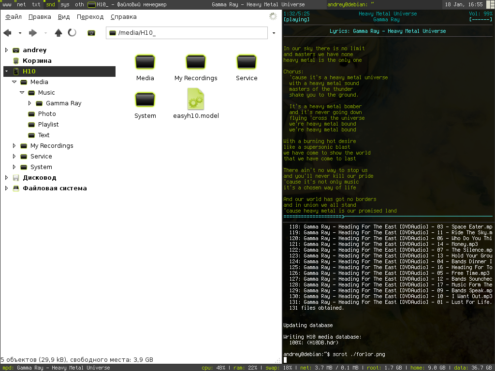Open the Файл menu

pyautogui.click(x=13, y=17)
